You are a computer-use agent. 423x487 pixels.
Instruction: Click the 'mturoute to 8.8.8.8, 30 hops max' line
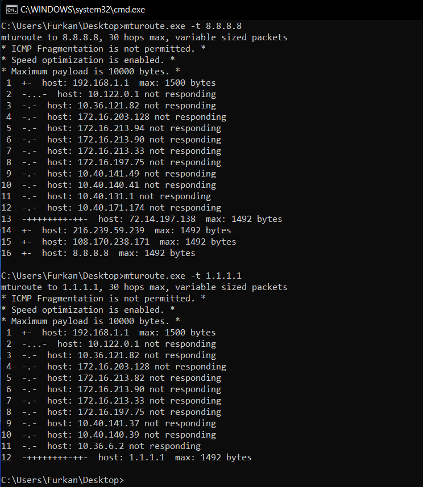[x=144, y=37]
